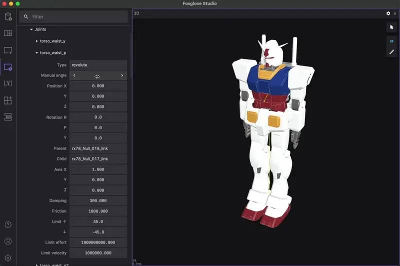Click the Add panel sidebar icon

[x=8, y=50]
